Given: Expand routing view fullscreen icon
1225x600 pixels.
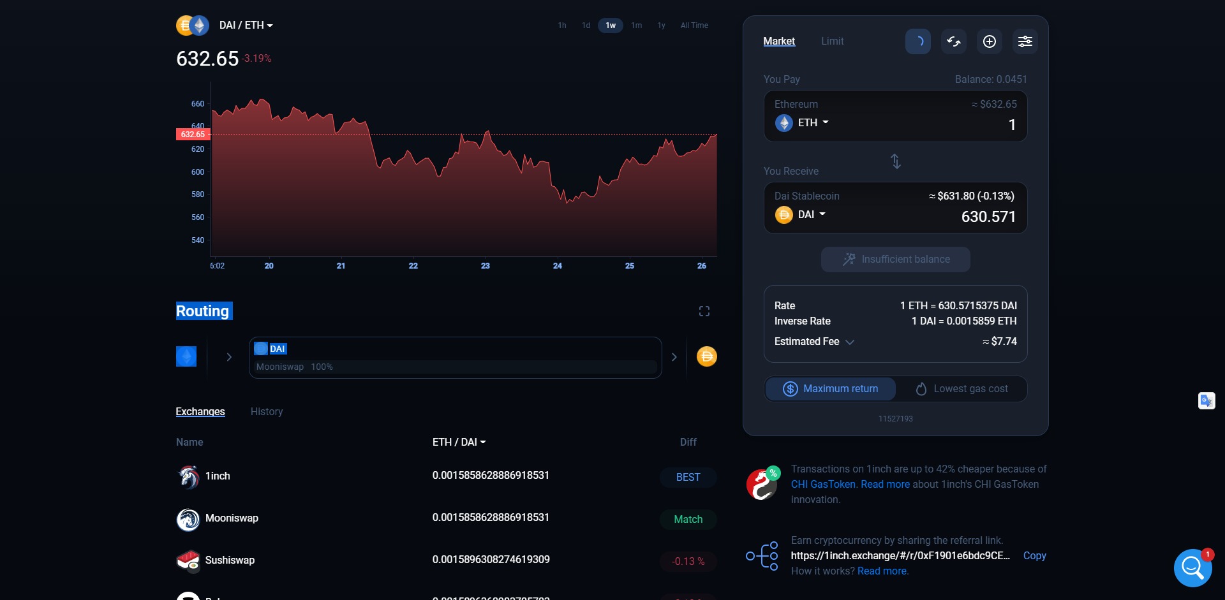Looking at the screenshot, I should point(704,311).
